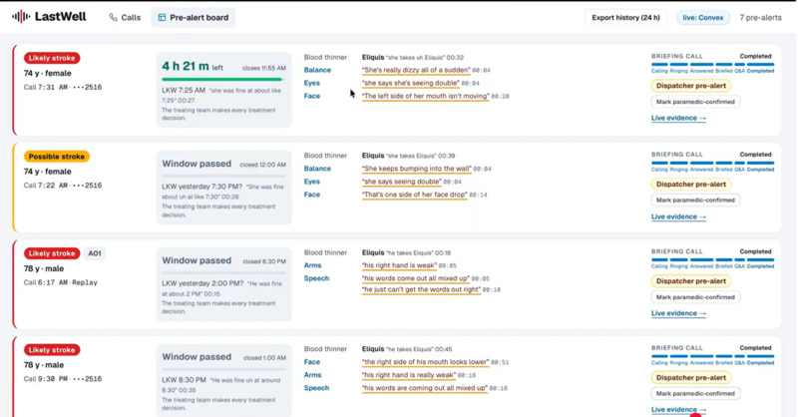Click the live: Convex status badge
The width and height of the screenshot is (804, 417).
703,17
